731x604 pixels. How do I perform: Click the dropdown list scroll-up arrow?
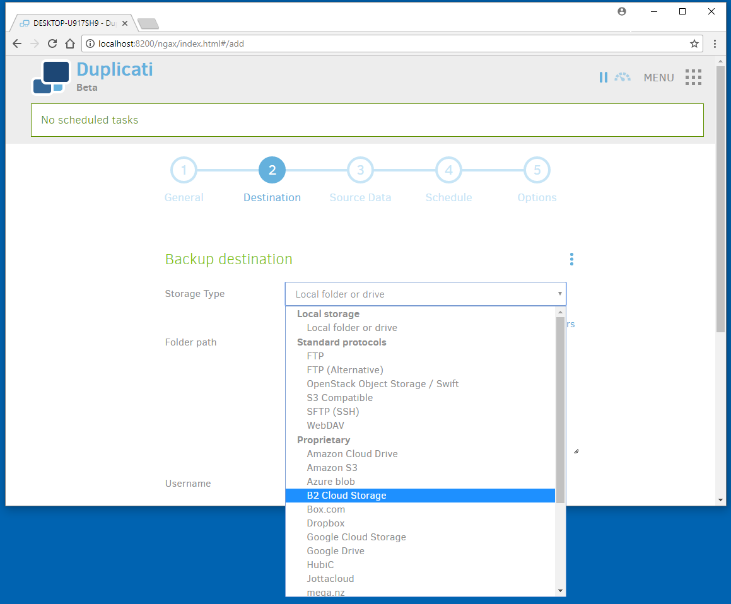pyautogui.click(x=560, y=312)
